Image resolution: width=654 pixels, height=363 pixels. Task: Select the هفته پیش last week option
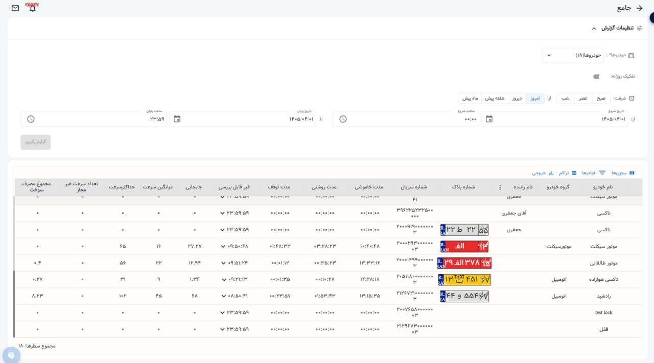coord(495,98)
